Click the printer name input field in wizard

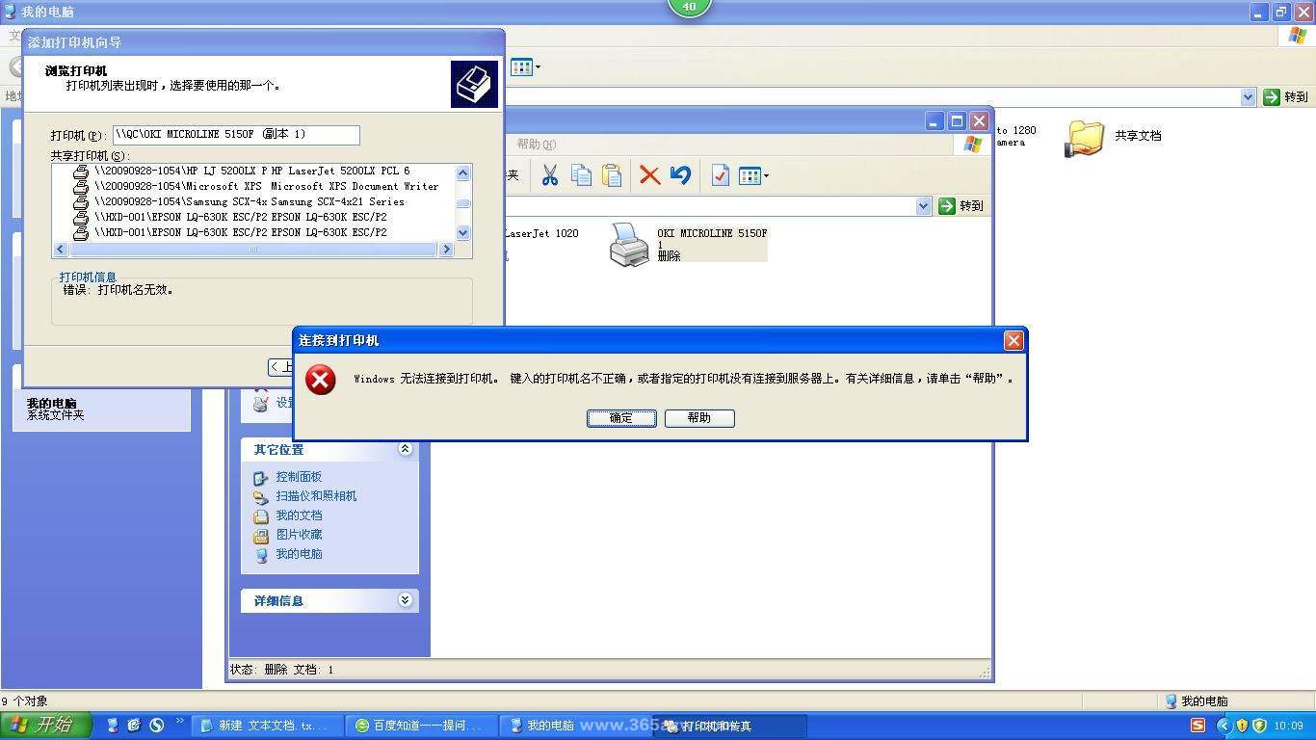tap(236, 135)
